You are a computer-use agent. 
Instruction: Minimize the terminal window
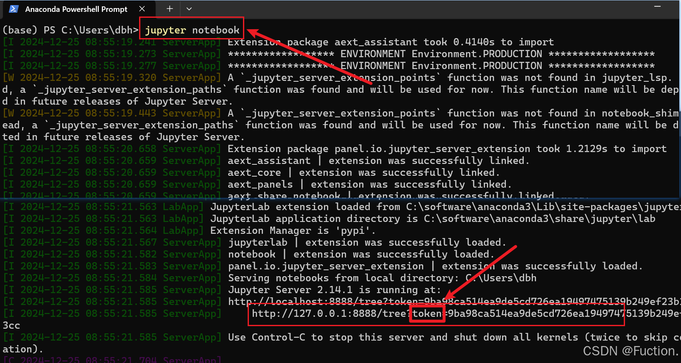(658, 7)
